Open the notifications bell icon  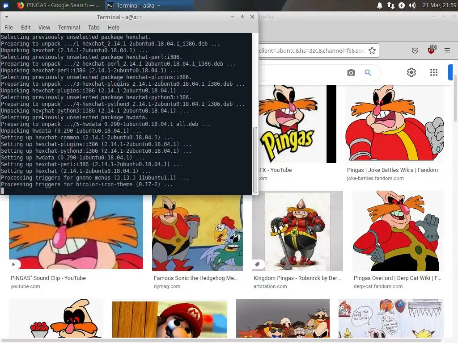379,5
